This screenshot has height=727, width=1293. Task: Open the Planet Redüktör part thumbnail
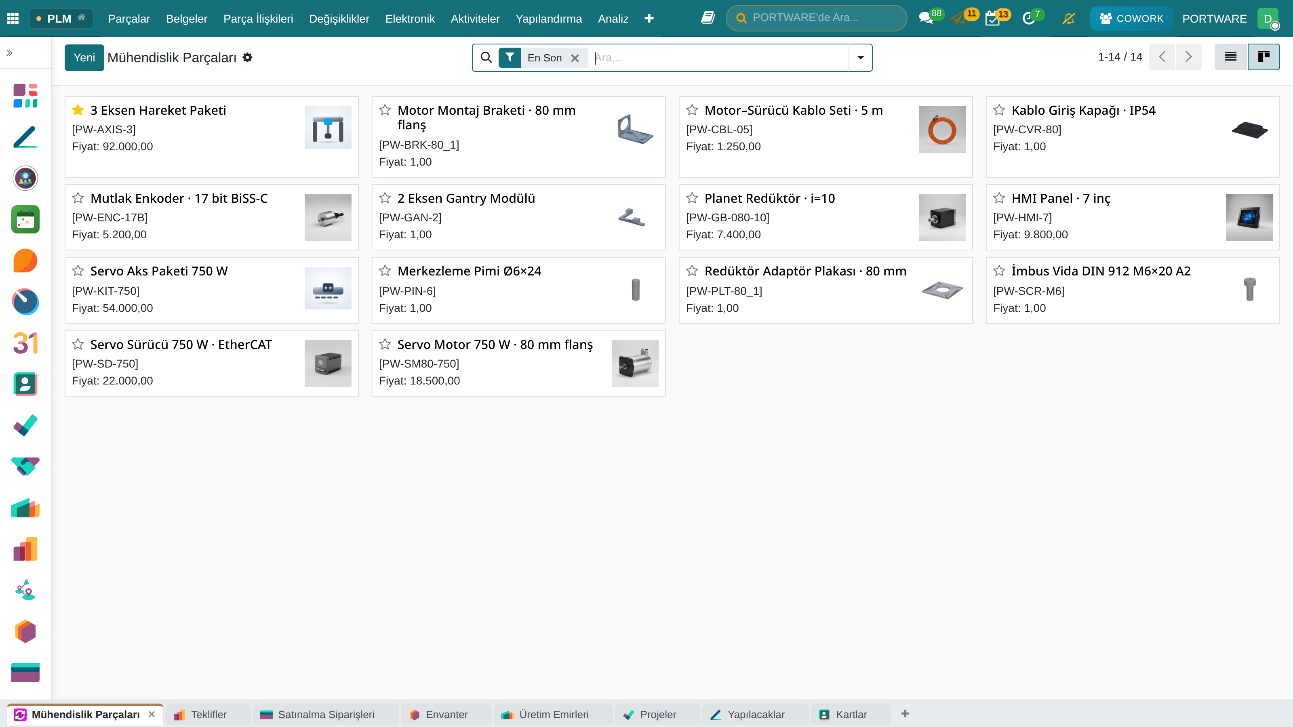pos(941,217)
